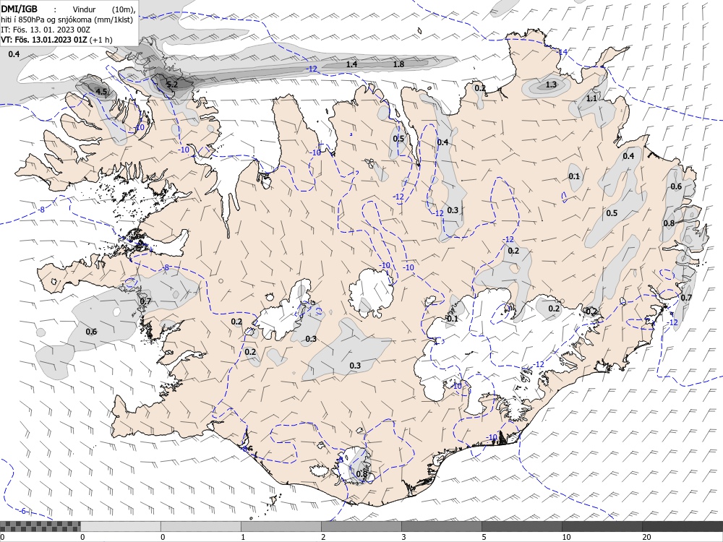This screenshot has width=723, height=542.
Task: Pick the legend swatch between 5 and 10
Action: click(x=521, y=526)
